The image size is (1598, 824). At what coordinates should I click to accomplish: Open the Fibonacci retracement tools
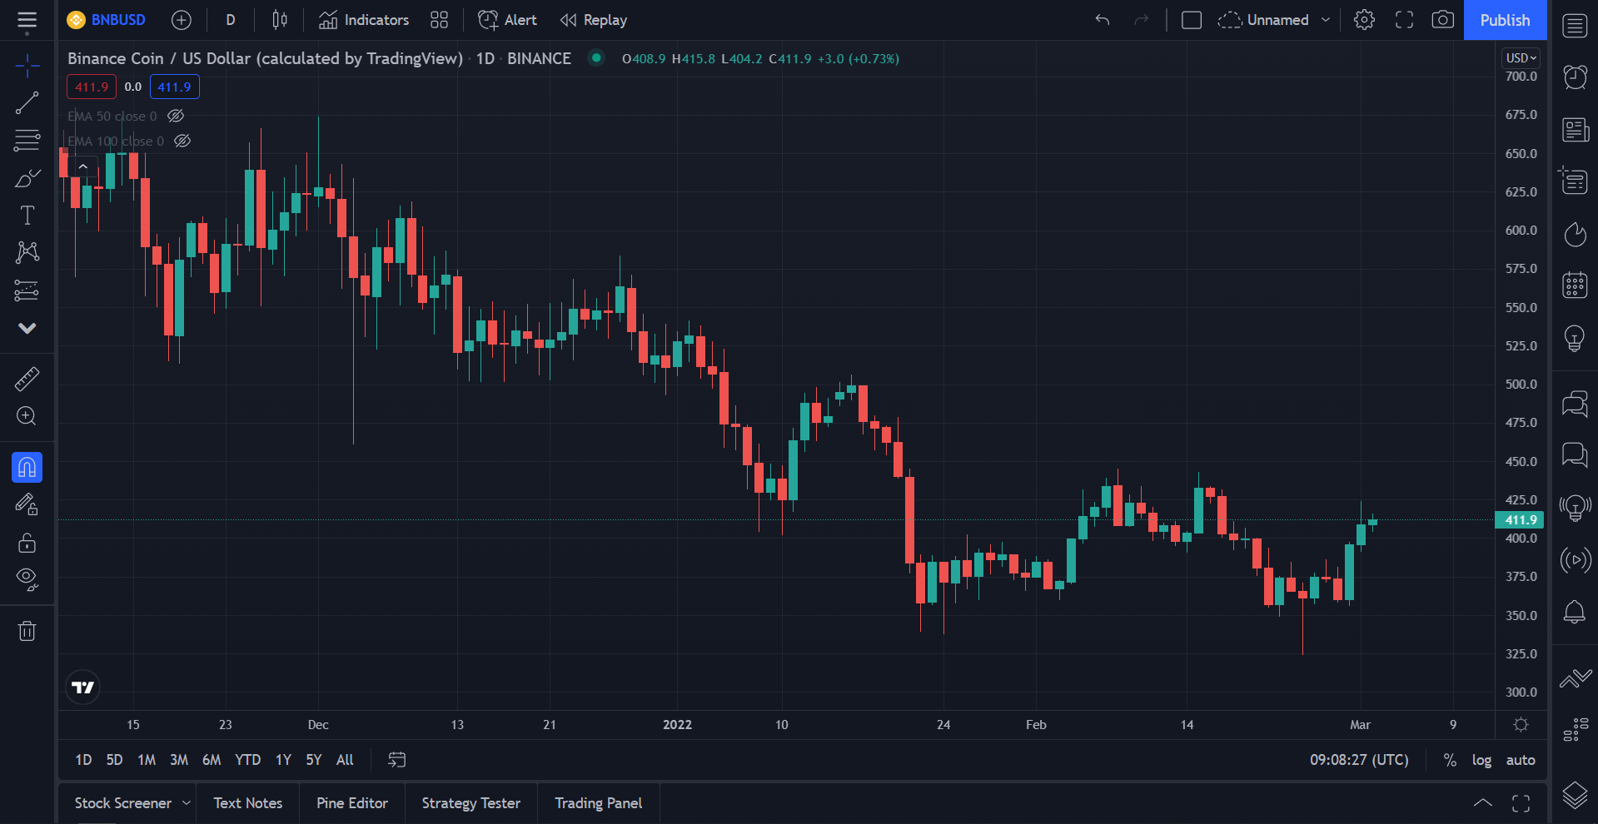pos(27,140)
